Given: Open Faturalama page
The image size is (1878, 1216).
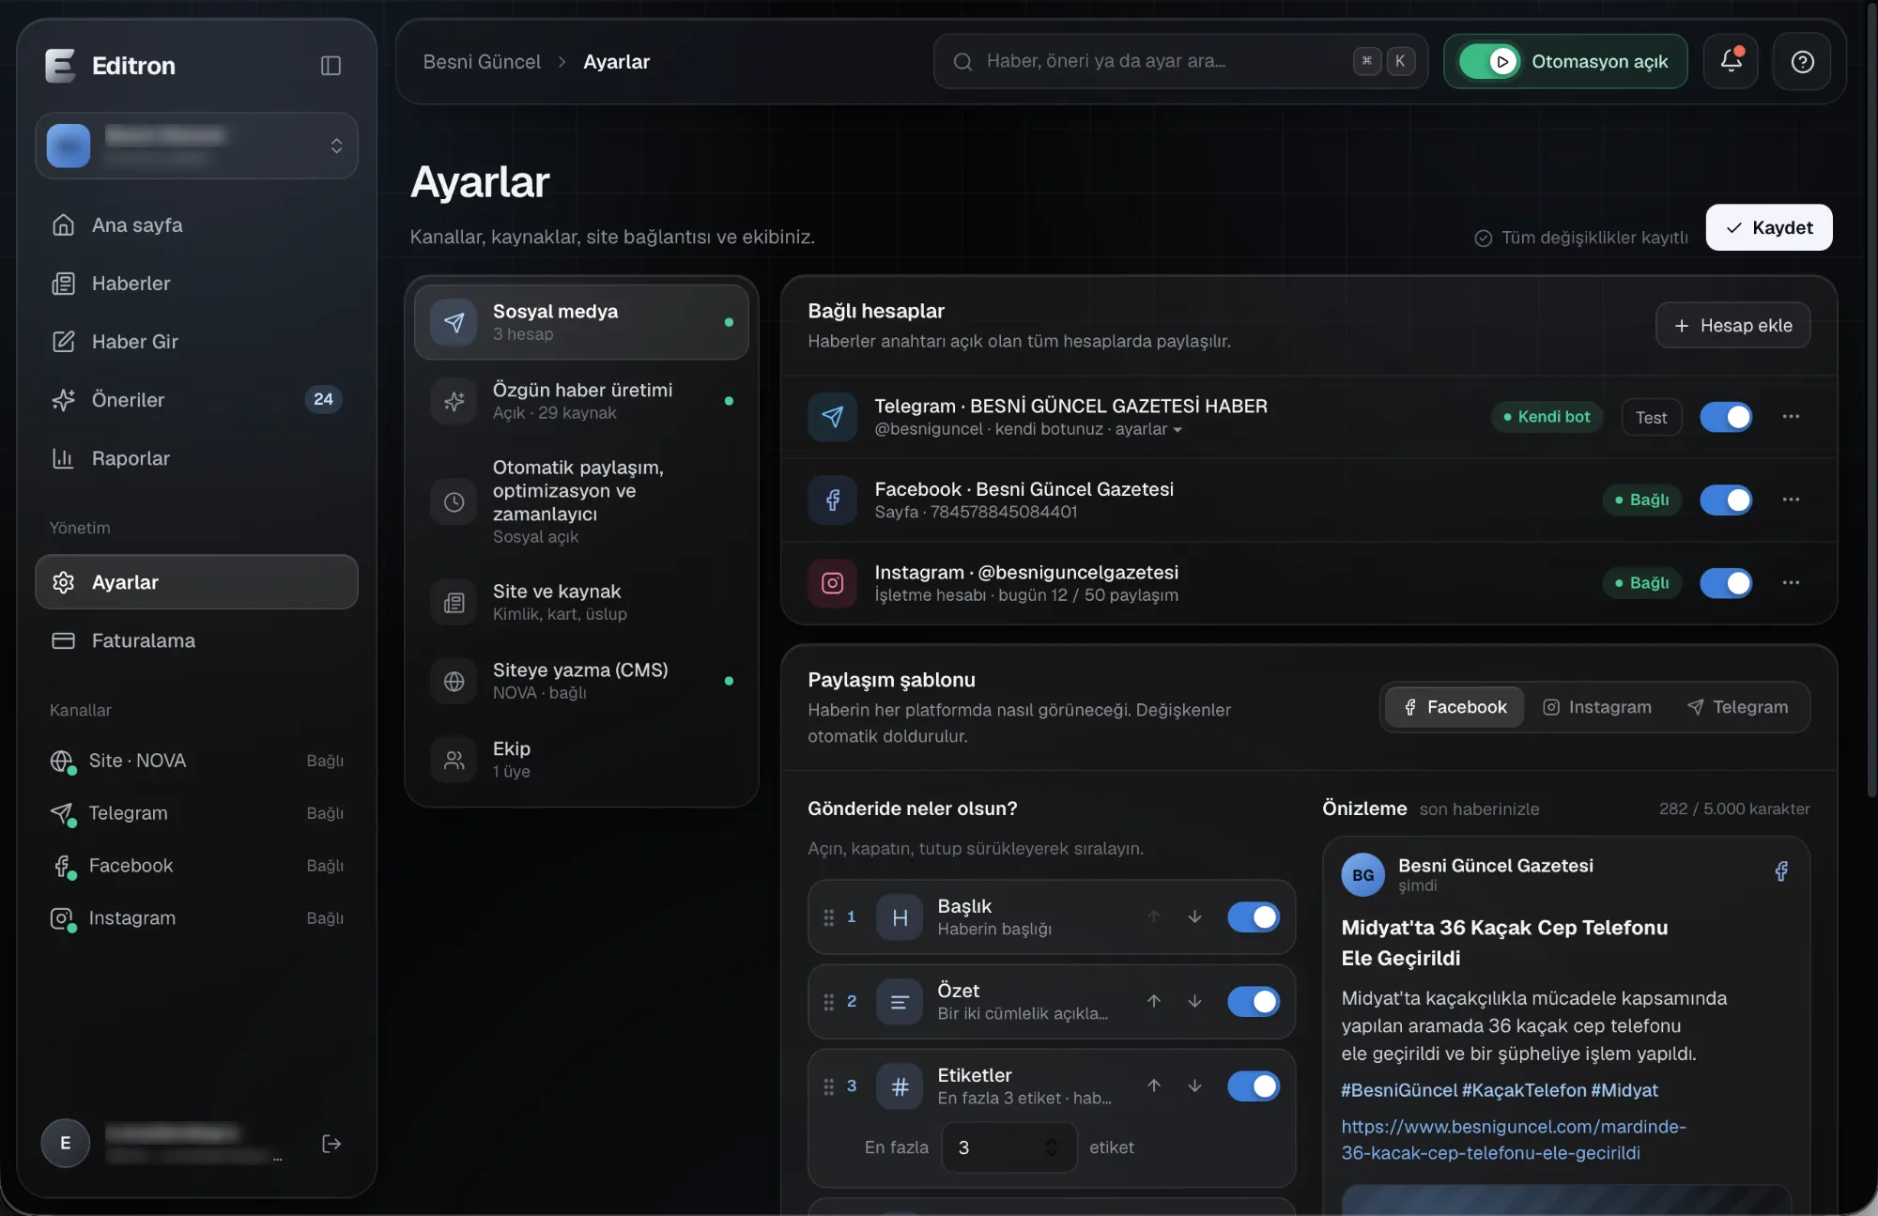Looking at the screenshot, I should coord(196,640).
